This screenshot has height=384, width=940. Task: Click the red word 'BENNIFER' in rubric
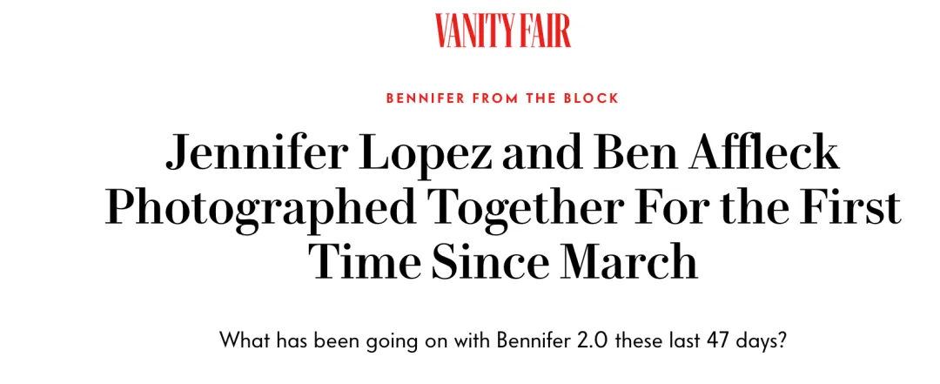click(425, 98)
